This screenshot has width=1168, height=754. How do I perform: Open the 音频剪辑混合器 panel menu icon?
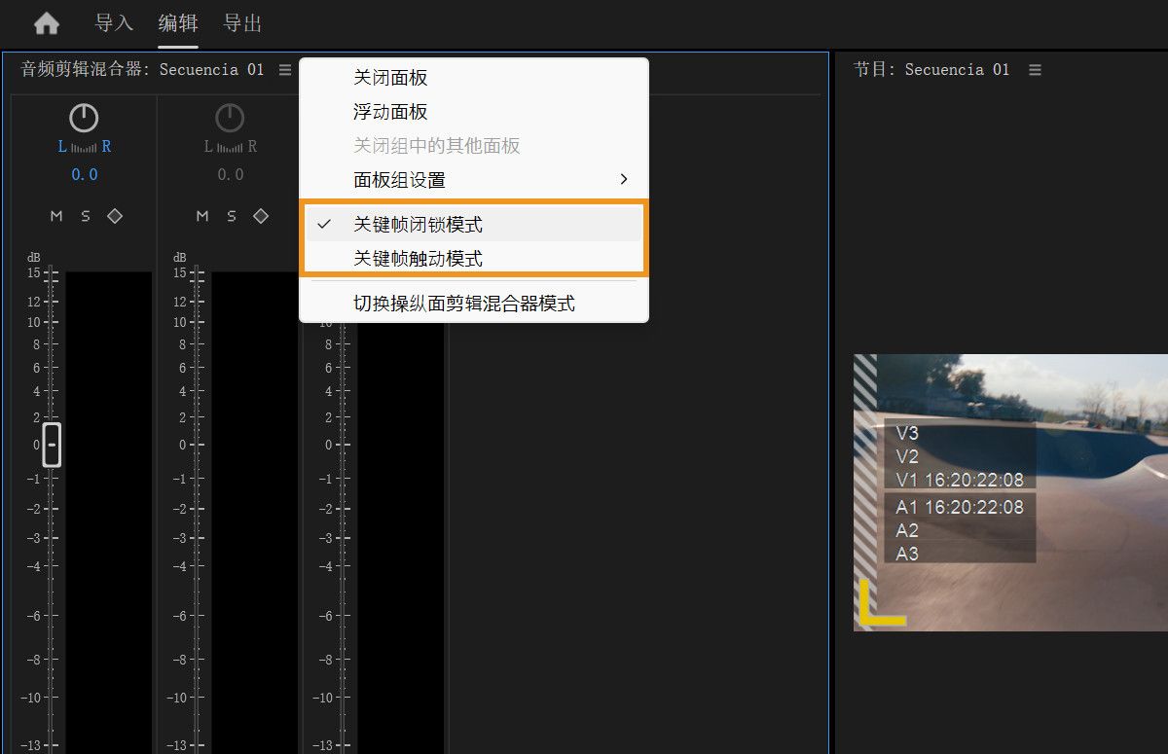[284, 70]
